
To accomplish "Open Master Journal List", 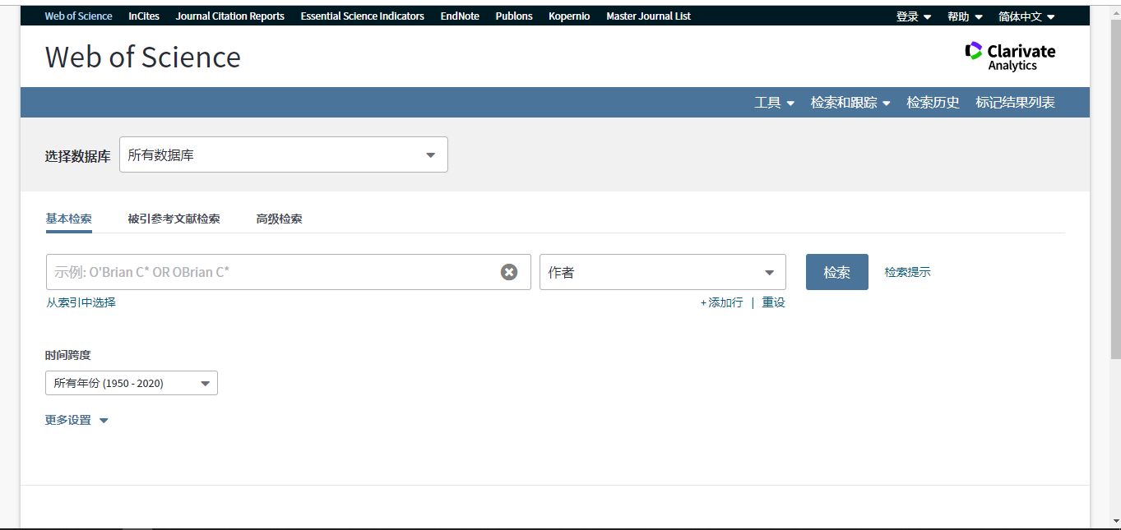I will [648, 16].
